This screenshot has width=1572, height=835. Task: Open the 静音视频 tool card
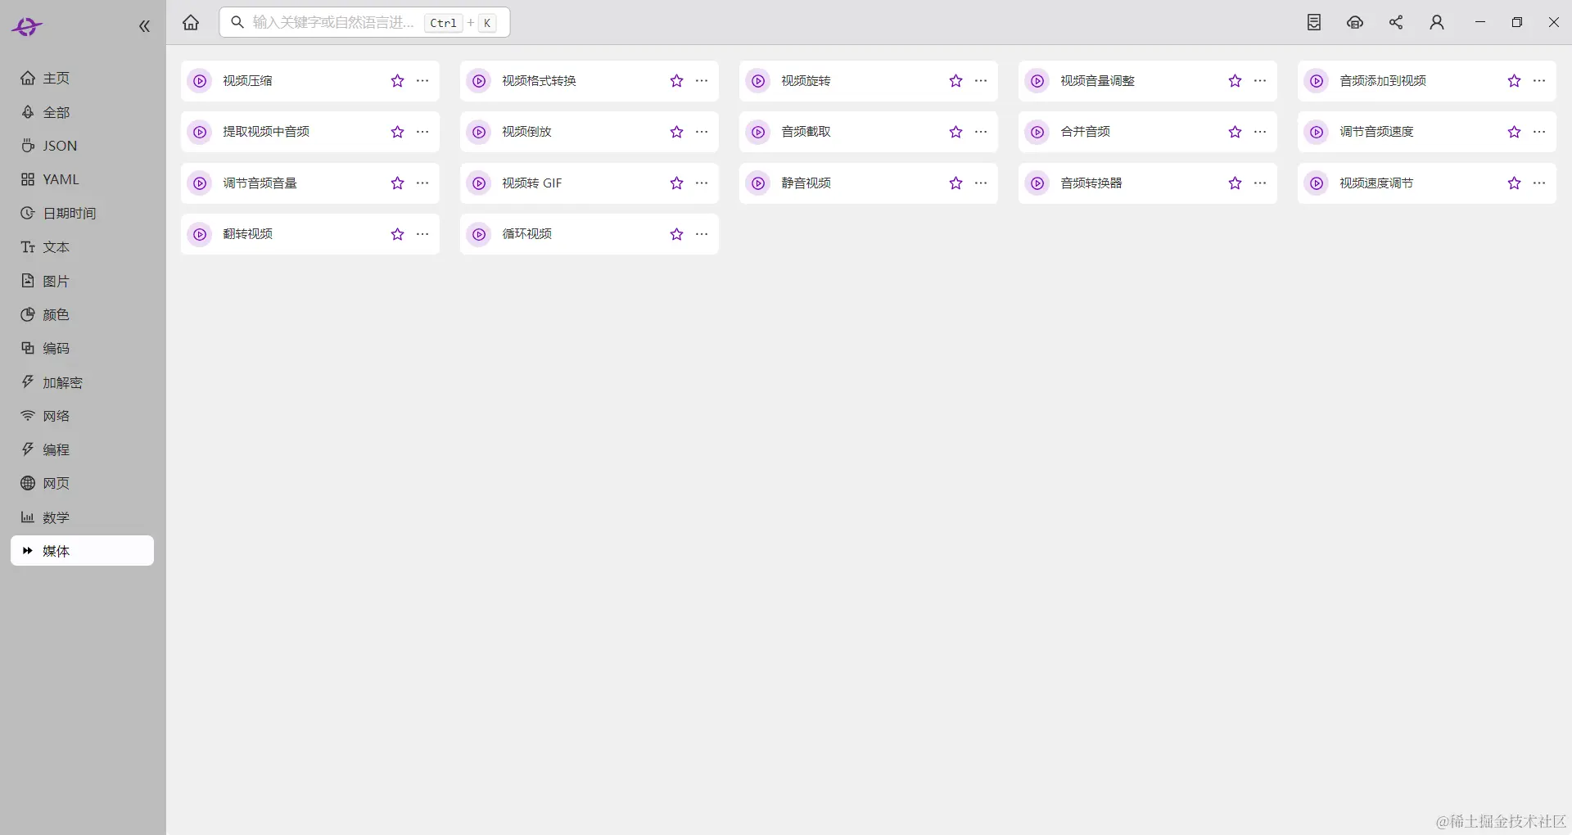point(868,183)
